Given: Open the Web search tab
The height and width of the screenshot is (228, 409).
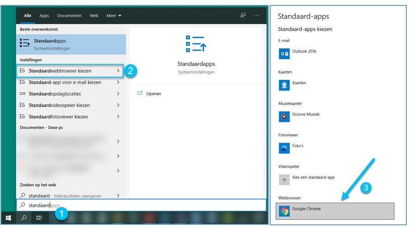Looking at the screenshot, I should 94,16.
